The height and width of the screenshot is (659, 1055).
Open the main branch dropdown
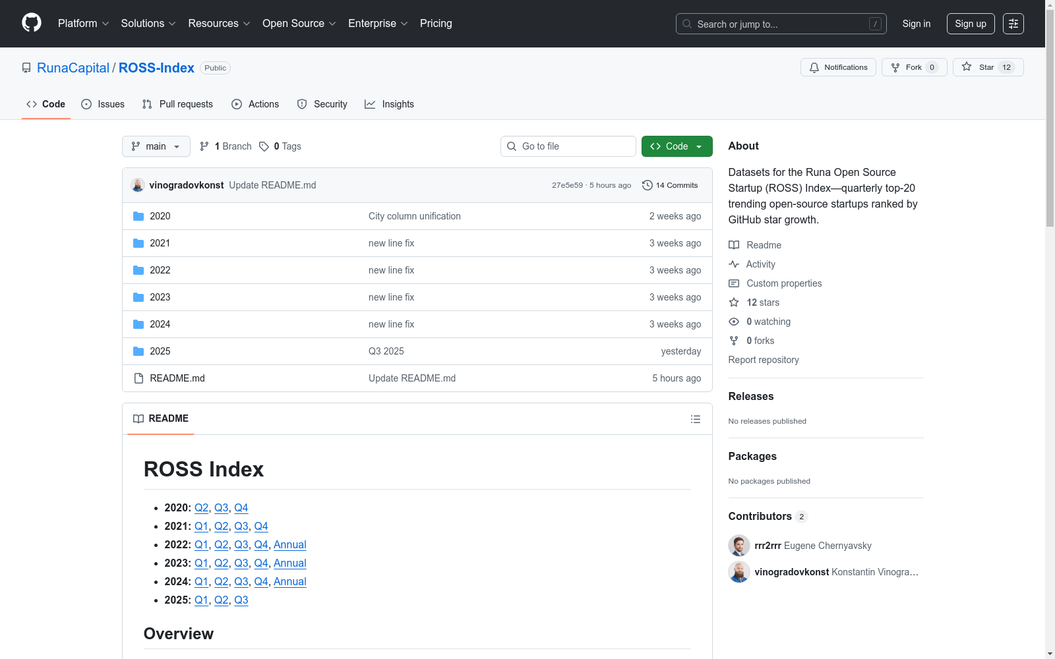(x=156, y=146)
